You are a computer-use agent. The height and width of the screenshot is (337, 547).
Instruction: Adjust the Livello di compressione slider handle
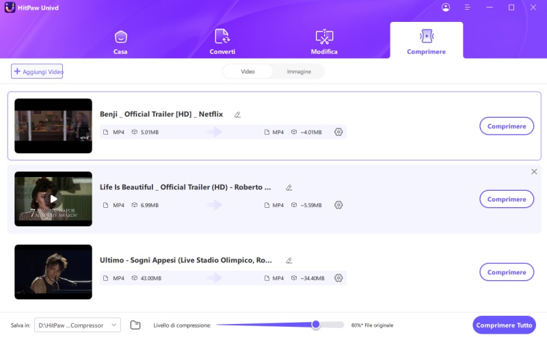(x=316, y=325)
